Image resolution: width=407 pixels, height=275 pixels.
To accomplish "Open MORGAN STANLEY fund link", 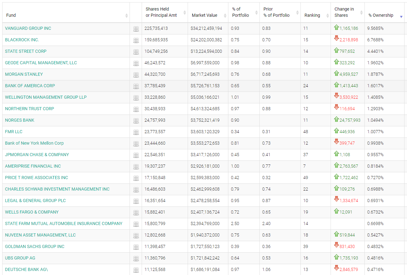I will click(x=24, y=74).
